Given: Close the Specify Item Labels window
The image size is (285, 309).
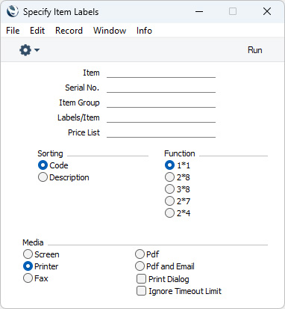Looking at the screenshot, I should tap(267, 11).
